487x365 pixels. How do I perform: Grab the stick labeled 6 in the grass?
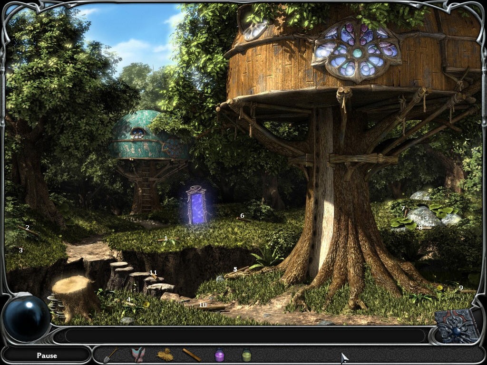[x=243, y=219]
